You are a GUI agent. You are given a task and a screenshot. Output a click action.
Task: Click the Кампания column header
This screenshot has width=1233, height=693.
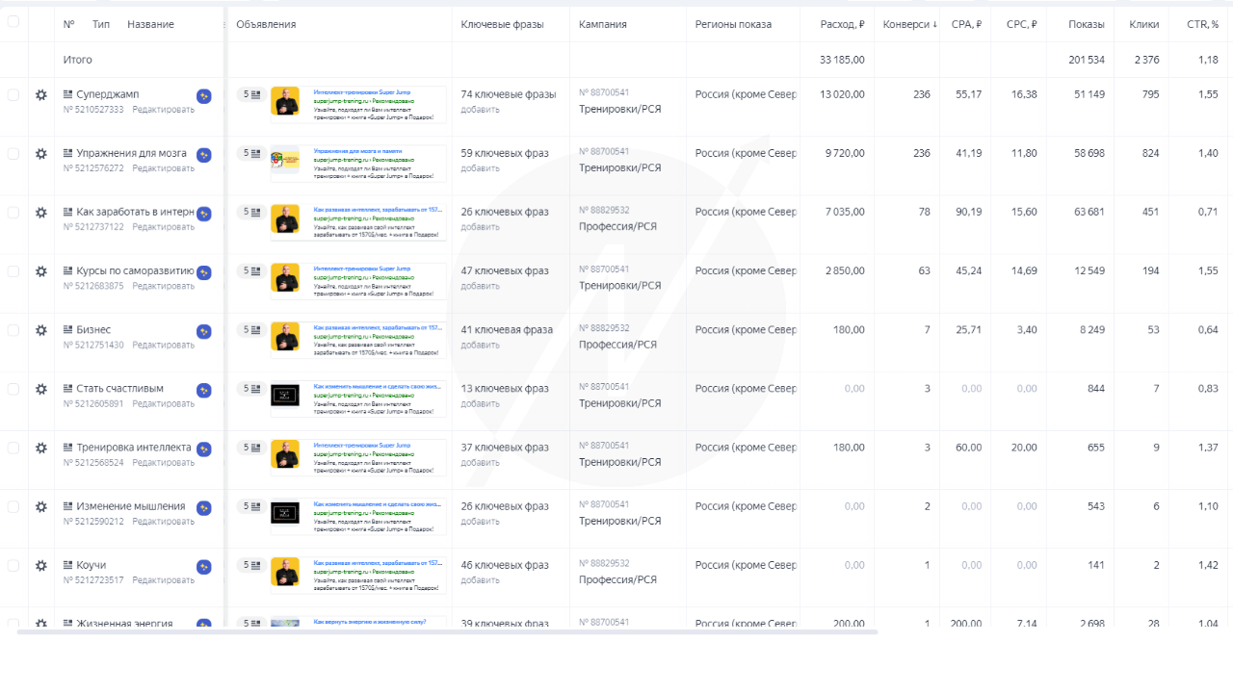[x=603, y=24]
